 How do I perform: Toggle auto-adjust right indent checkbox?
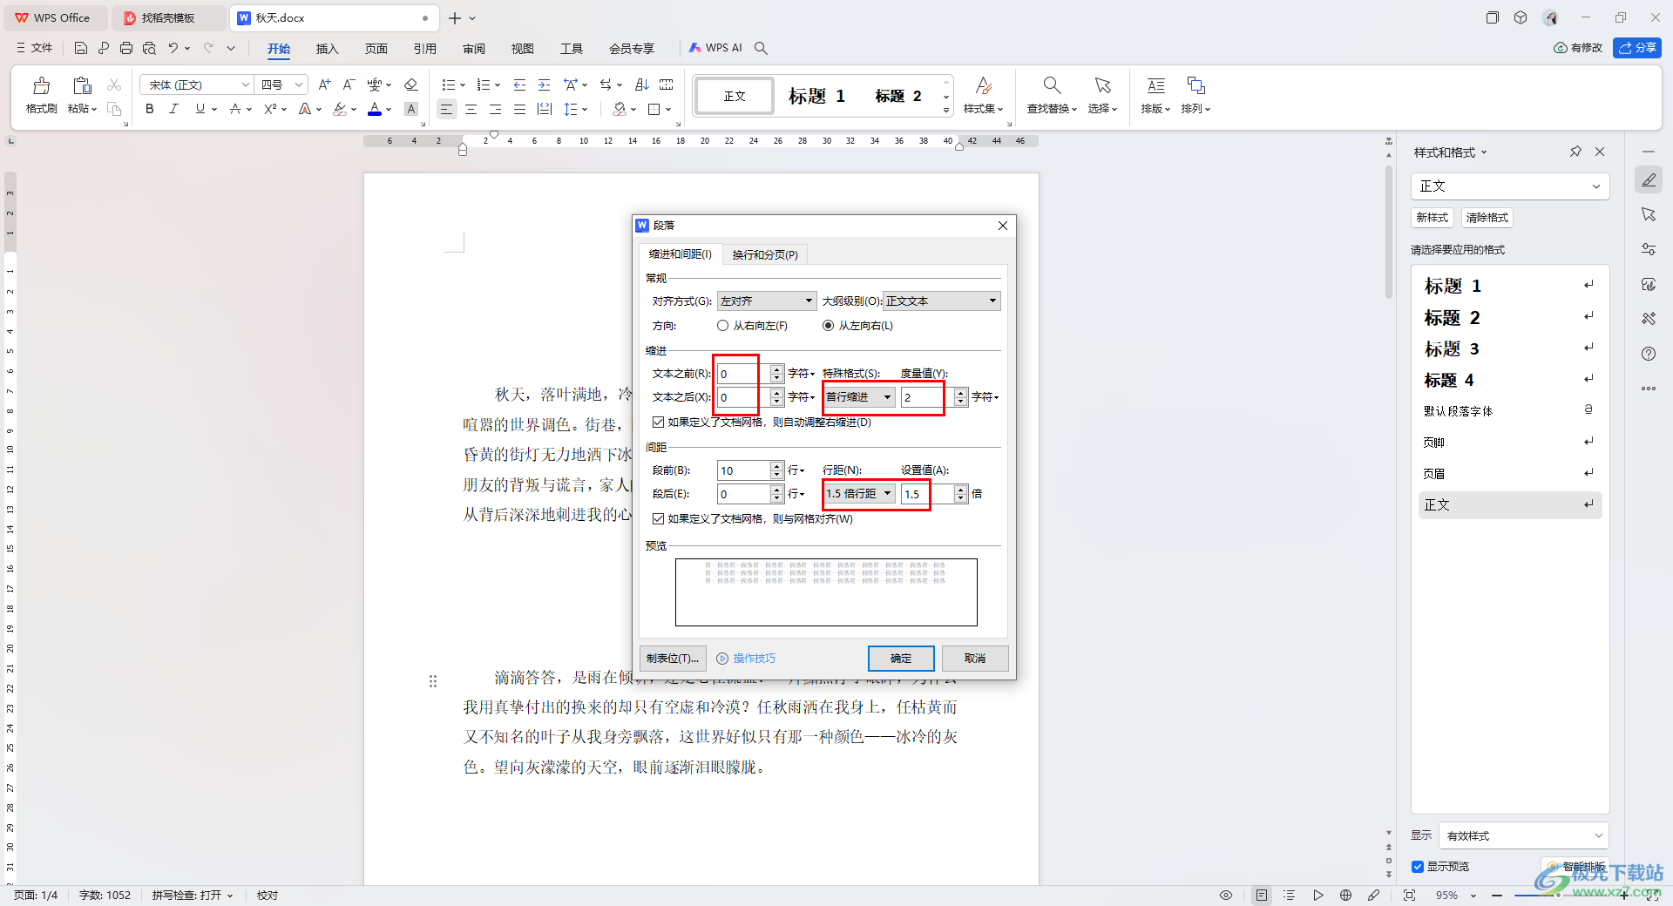[659, 422]
